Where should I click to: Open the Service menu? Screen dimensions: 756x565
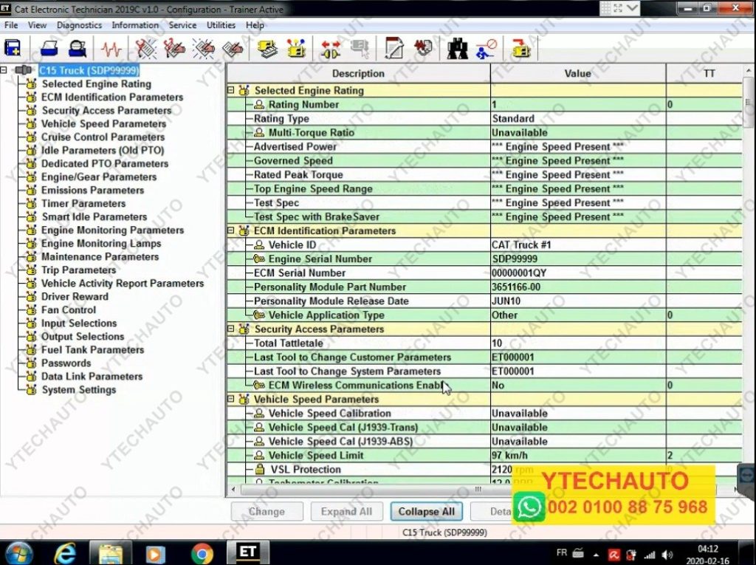(182, 25)
